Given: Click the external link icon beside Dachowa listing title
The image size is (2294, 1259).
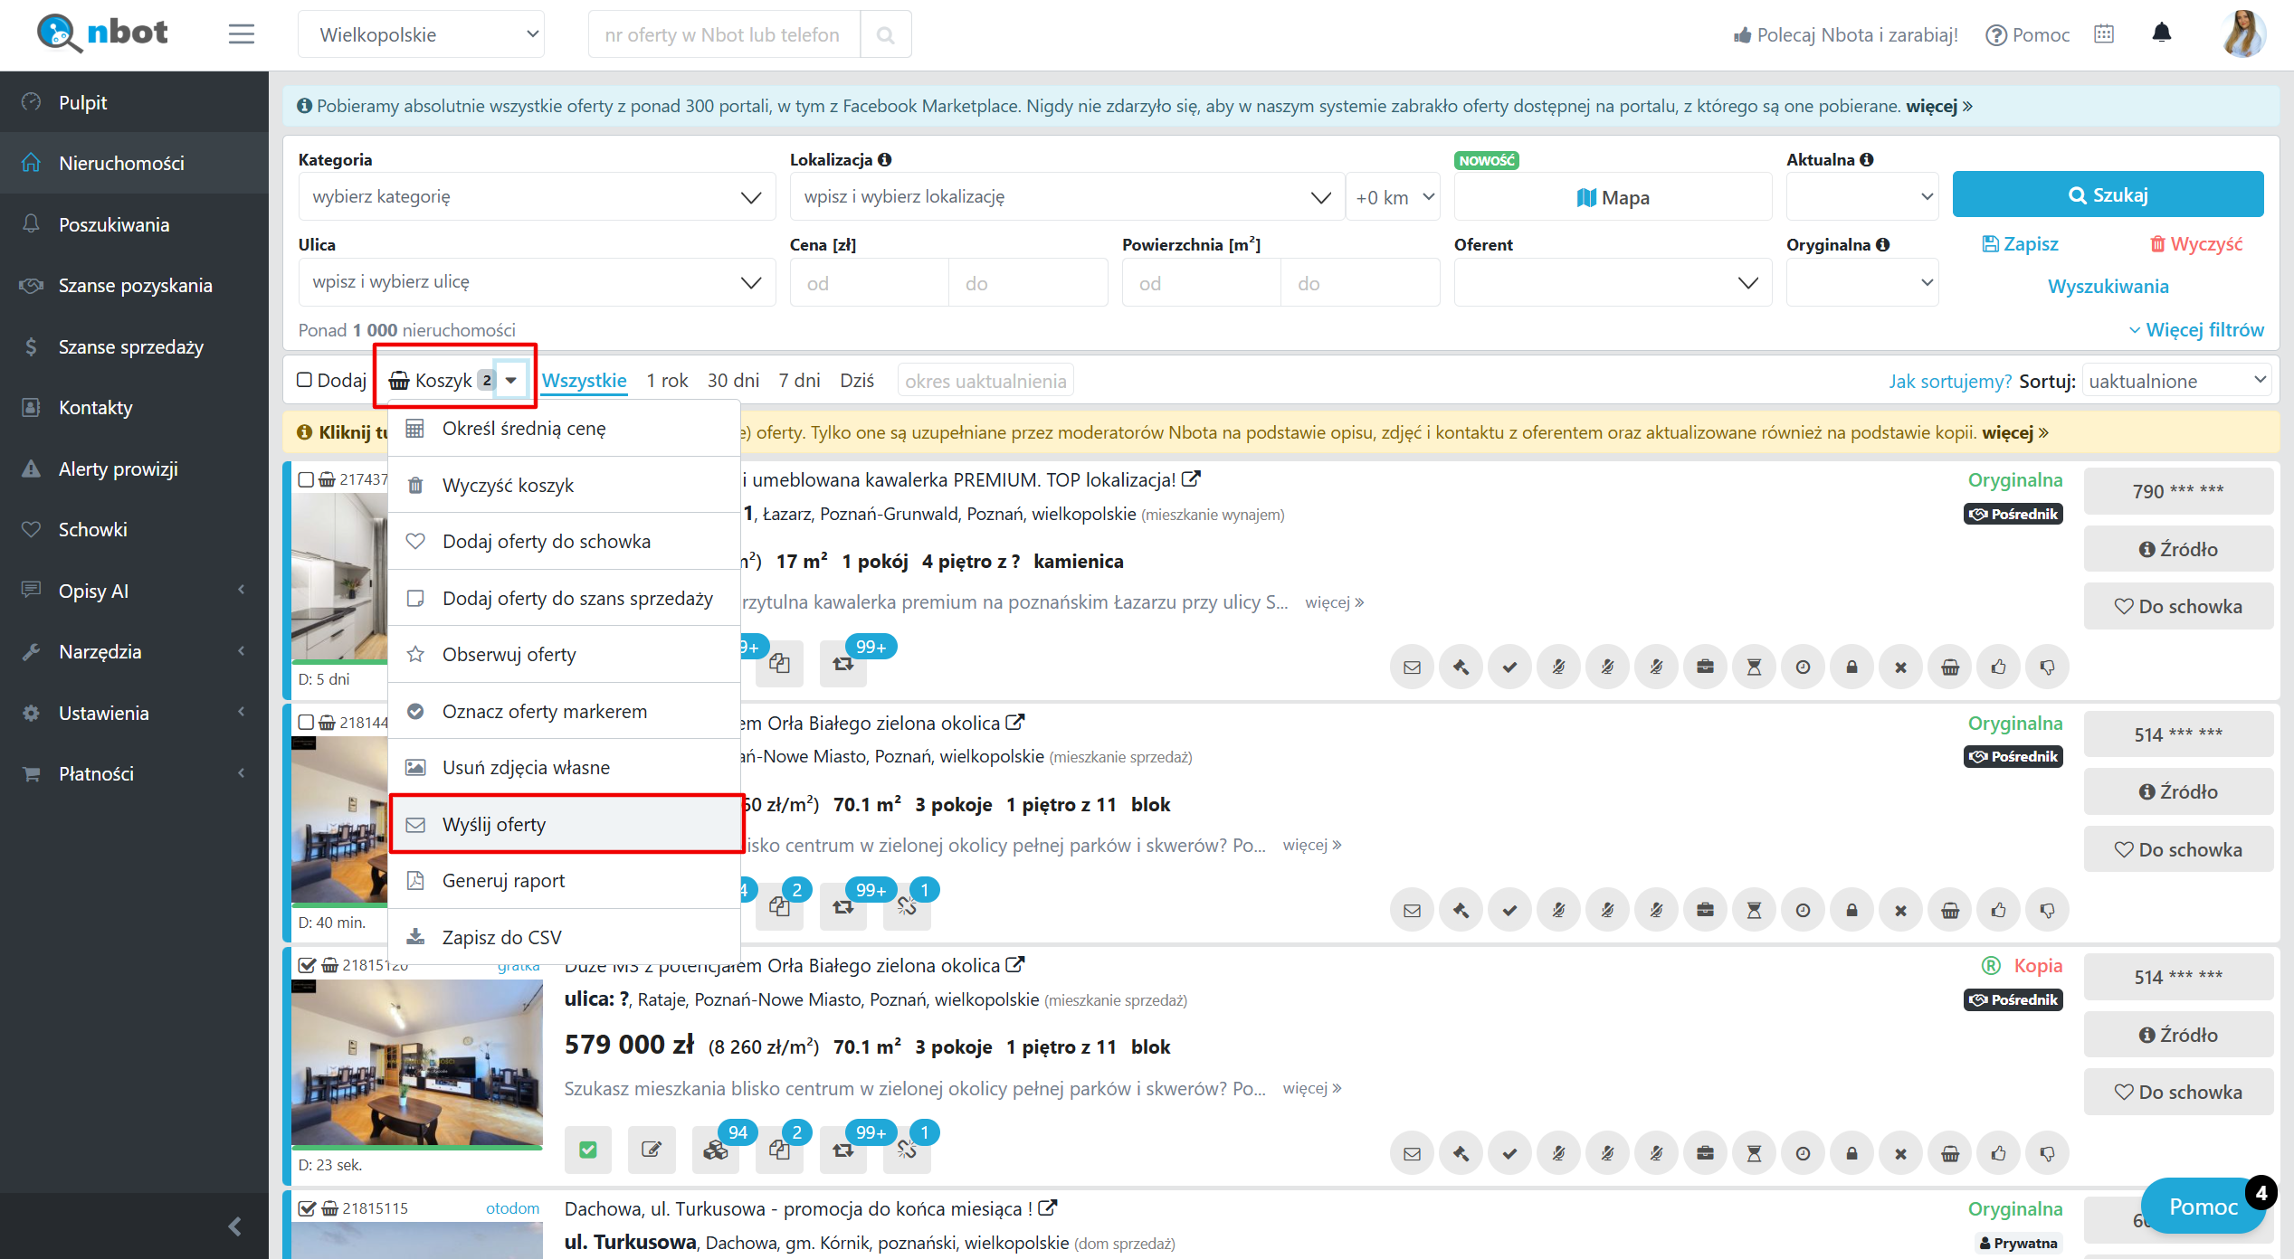Looking at the screenshot, I should point(1047,1208).
